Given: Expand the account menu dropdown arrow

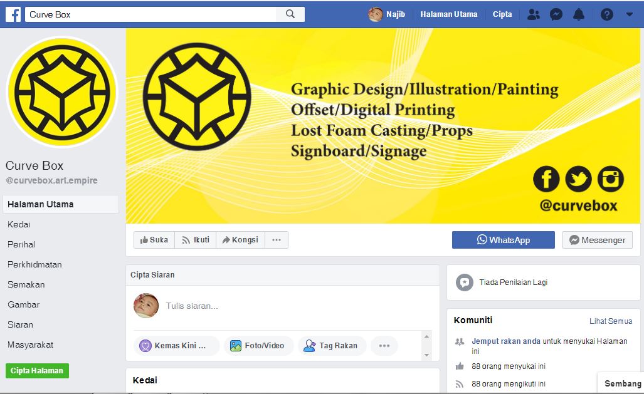Looking at the screenshot, I should click(629, 14).
